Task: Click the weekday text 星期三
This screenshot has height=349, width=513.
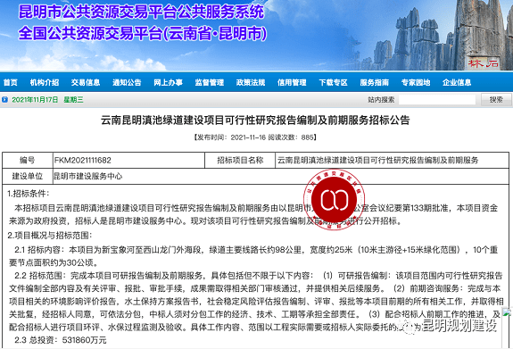Action: (x=73, y=100)
